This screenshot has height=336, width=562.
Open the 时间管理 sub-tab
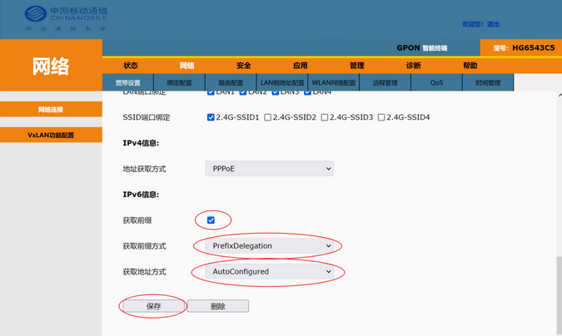(x=488, y=83)
